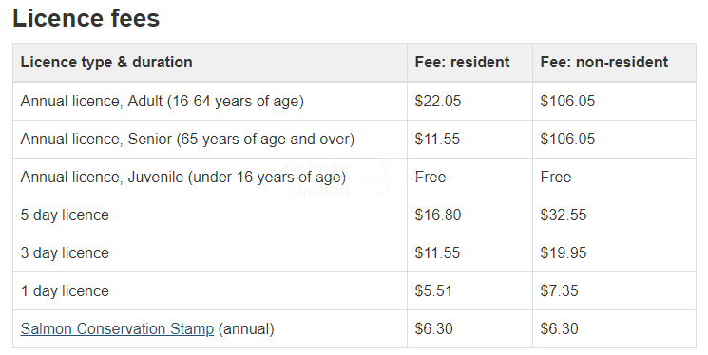
Task: Select the $11.55 senior resident fee
Action: (437, 139)
